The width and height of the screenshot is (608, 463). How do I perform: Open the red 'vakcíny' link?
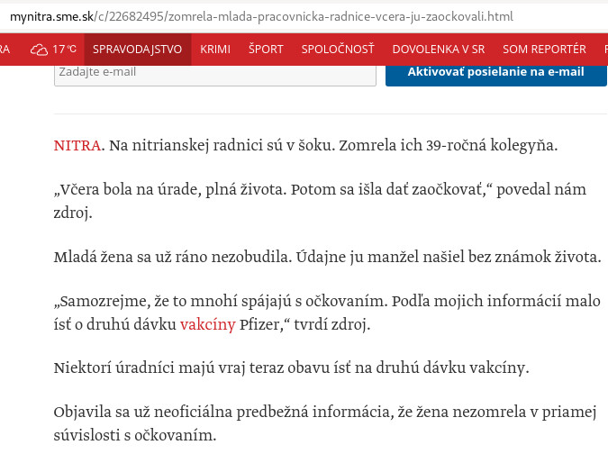click(x=207, y=325)
